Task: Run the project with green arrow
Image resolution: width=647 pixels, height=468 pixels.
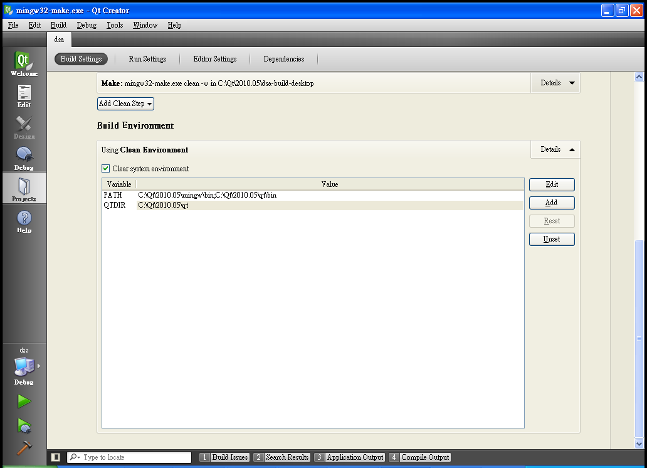Action: coord(24,401)
